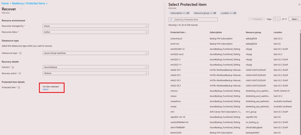Viewport: 301px width, 135px height.
Task: Click the Subscription == All filter pill
Action: 180,13
